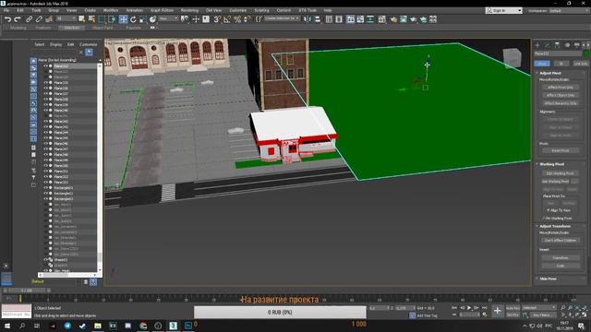Open the selection filter dropdown in the toolbar

[66, 18]
